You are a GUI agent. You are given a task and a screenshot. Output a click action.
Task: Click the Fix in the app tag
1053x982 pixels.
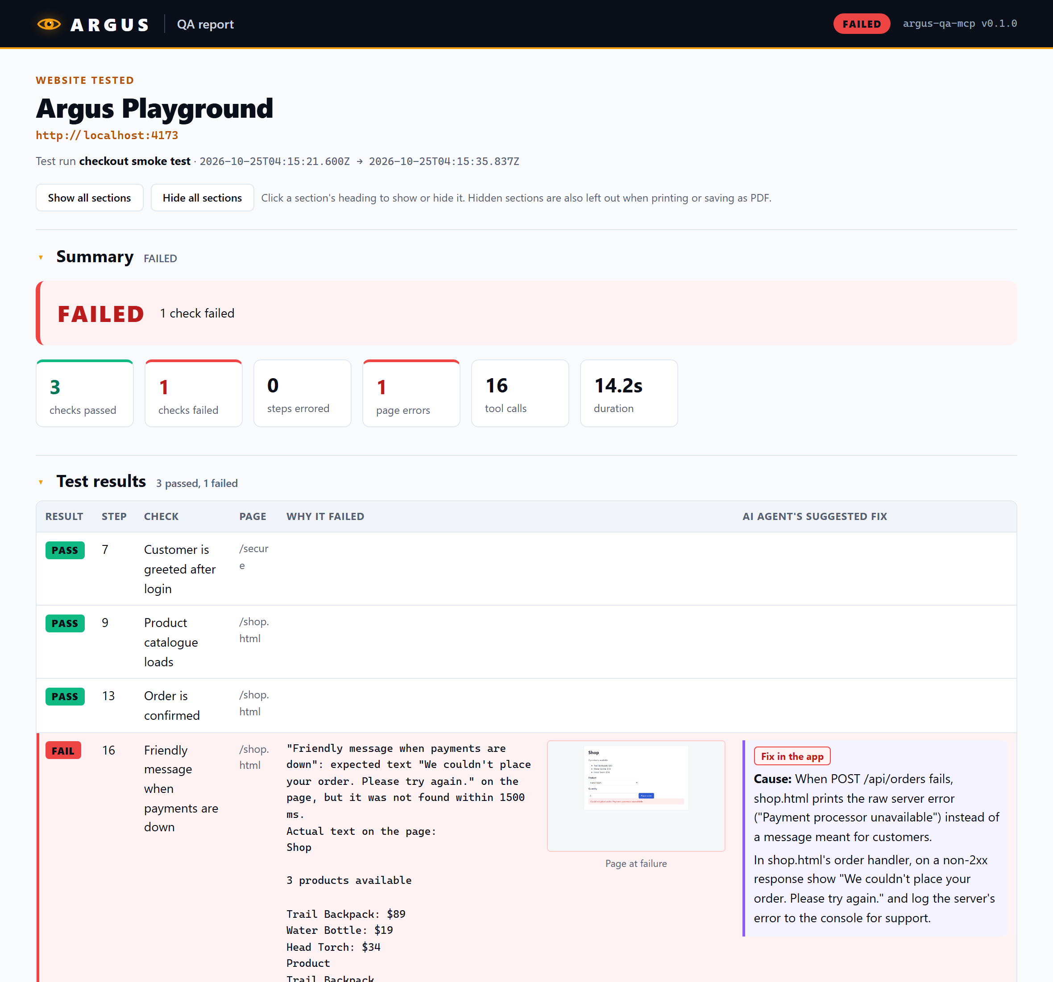click(x=792, y=756)
